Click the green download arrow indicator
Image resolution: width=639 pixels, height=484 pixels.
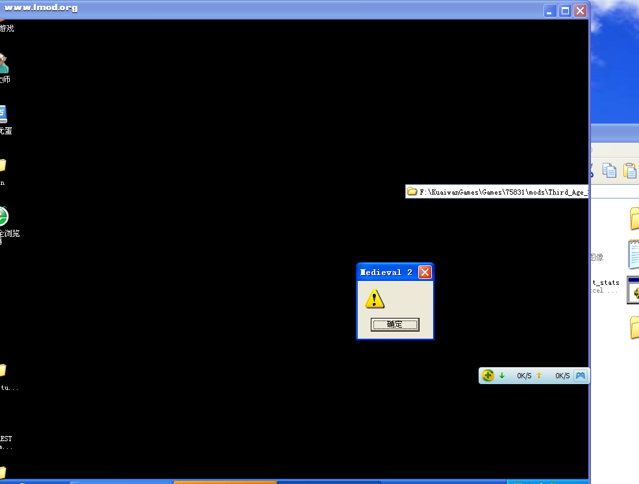(502, 376)
